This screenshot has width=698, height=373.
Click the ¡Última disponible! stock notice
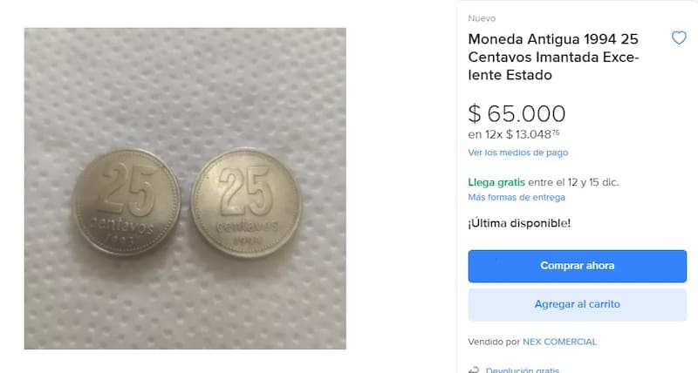[519, 223]
